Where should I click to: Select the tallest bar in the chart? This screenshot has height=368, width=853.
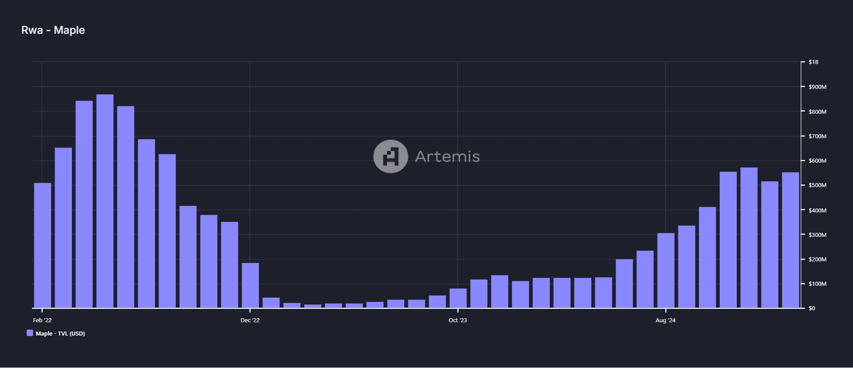[x=105, y=201]
